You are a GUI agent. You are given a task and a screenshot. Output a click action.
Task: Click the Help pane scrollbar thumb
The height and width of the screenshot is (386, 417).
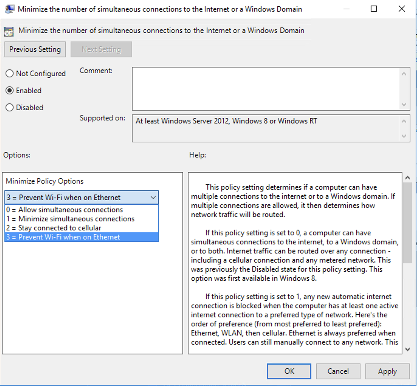408,223
